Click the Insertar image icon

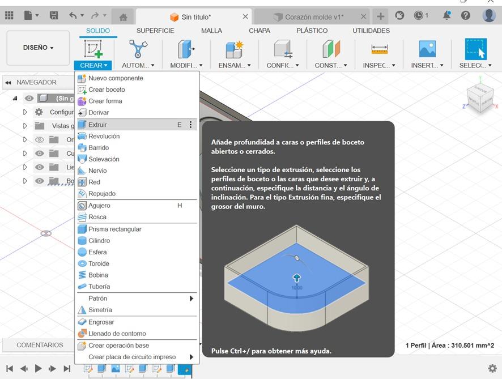click(427, 50)
